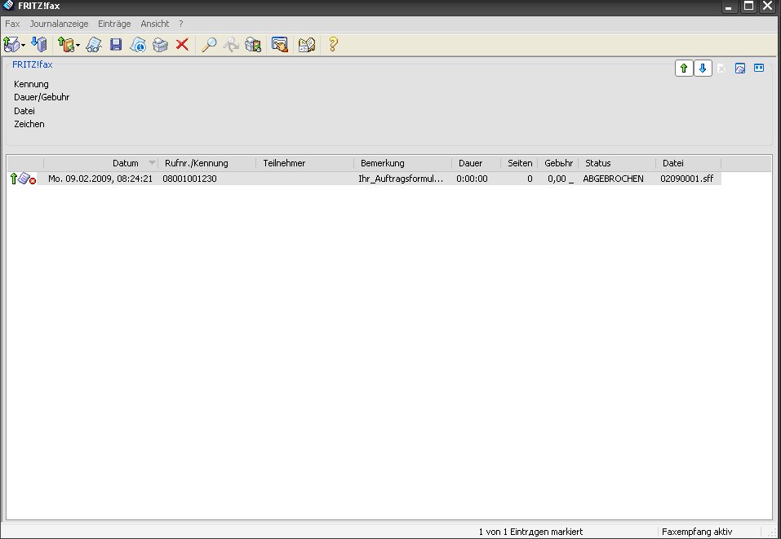The height and width of the screenshot is (539, 781).
Task: Open the Journalanzeige menu
Action: pyautogui.click(x=59, y=24)
